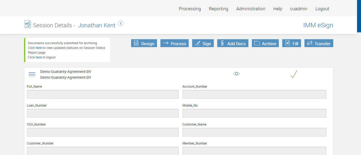Click the cuadmin user menu
The image size is (361, 155).
pos(299,9)
